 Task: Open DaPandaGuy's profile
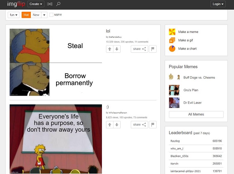(115, 37)
